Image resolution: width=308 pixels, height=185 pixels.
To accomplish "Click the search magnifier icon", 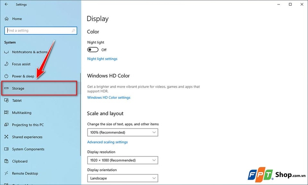I will [x=74, y=31].
